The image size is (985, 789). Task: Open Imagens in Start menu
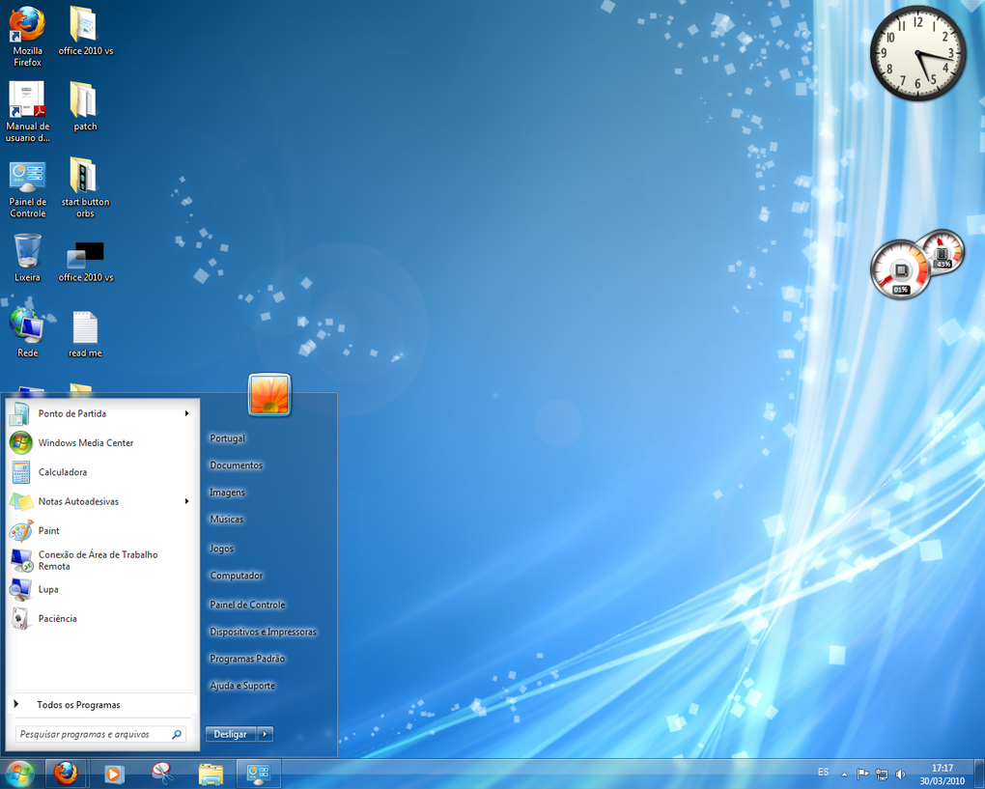point(227,492)
